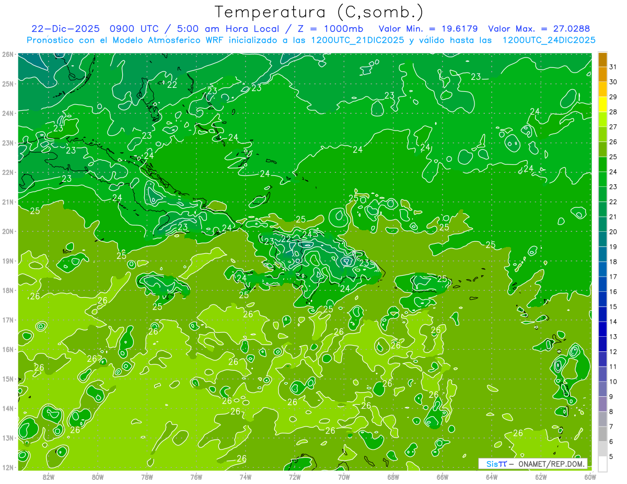Click the '1200UTC_24DIC2025' valid-until timestamp
The width and height of the screenshot is (627, 484).
click(549, 40)
